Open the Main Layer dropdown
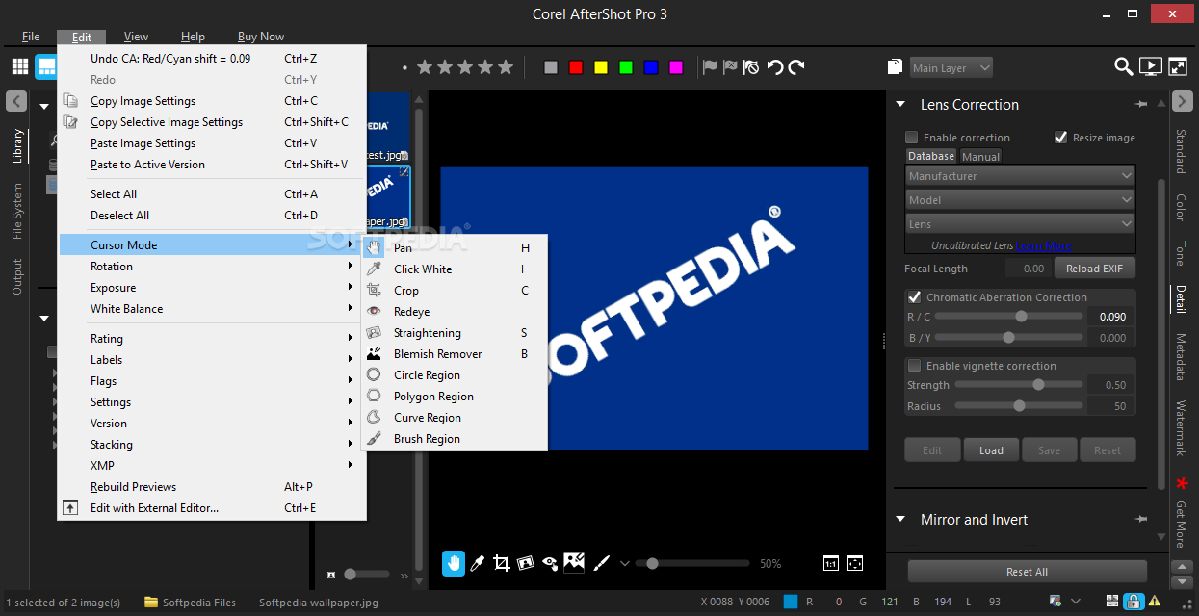This screenshot has height=616, width=1199. [951, 67]
